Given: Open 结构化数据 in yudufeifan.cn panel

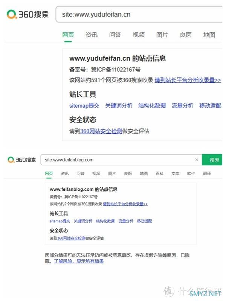Looking at the screenshot, I should point(152,106).
